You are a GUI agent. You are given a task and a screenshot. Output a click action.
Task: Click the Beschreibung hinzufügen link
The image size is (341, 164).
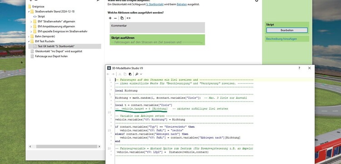281,39
